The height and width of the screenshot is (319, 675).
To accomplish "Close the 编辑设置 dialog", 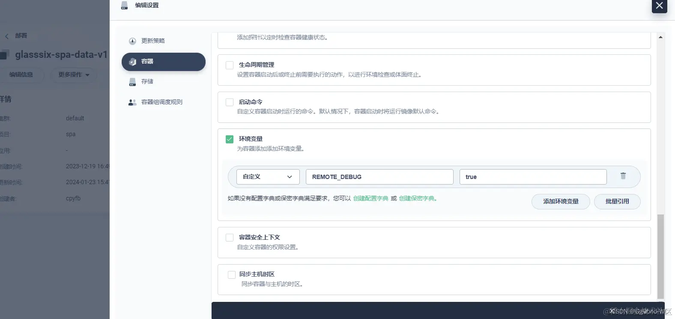I will tap(659, 6).
